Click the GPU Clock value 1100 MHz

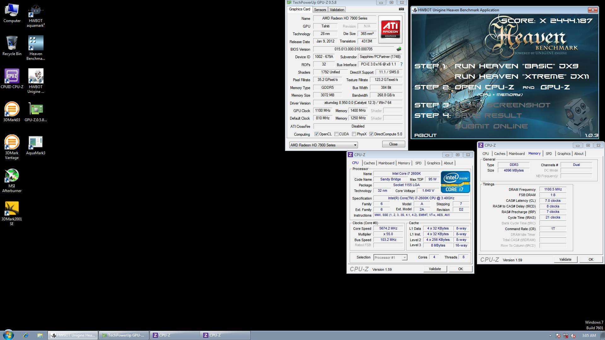point(323,110)
